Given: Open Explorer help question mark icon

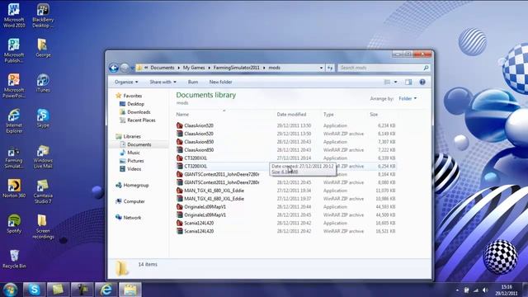Looking at the screenshot, I should [x=422, y=82].
